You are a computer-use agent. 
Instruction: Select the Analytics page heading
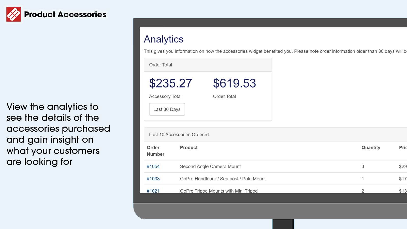click(164, 39)
